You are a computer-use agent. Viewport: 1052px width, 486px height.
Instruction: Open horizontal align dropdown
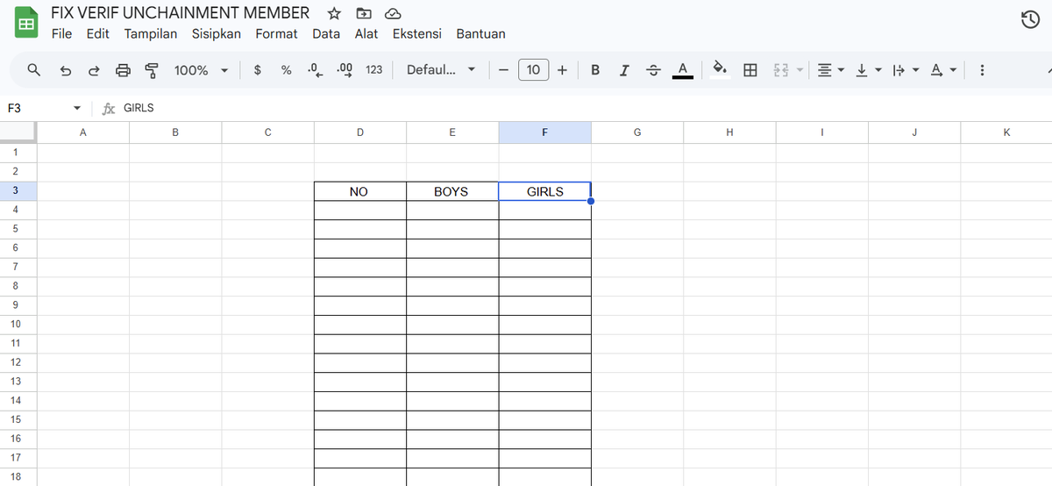[830, 69]
